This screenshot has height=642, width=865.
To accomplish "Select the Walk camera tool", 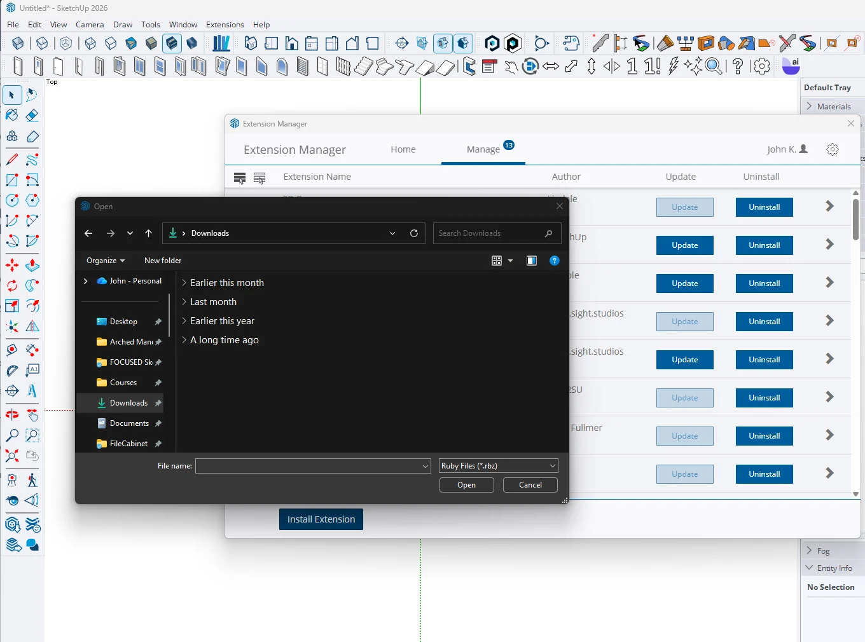I will coord(32,480).
